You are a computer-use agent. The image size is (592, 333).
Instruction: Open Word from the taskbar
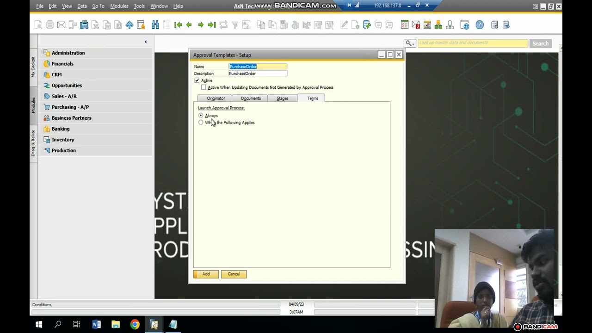[x=96, y=325]
